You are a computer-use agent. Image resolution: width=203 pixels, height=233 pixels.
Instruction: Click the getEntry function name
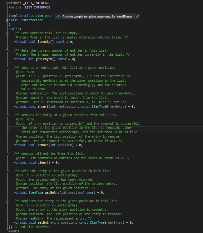tap(52, 192)
